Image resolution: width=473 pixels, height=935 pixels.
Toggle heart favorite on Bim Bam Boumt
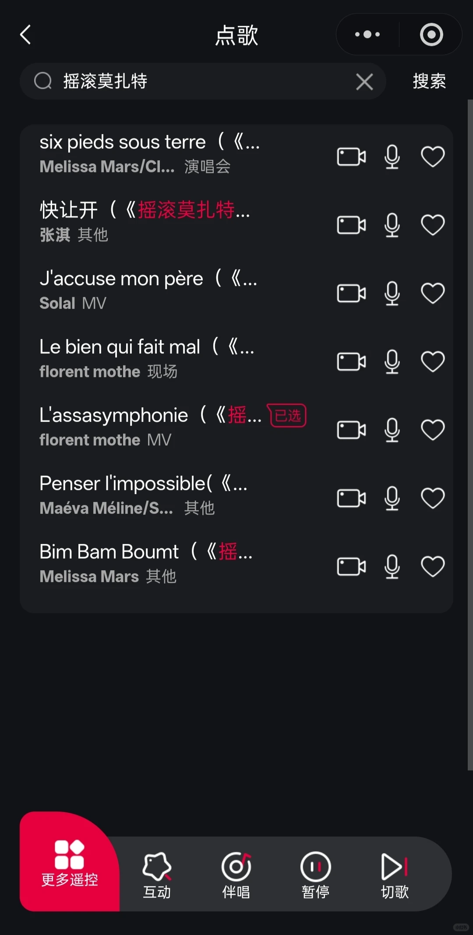tap(433, 566)
